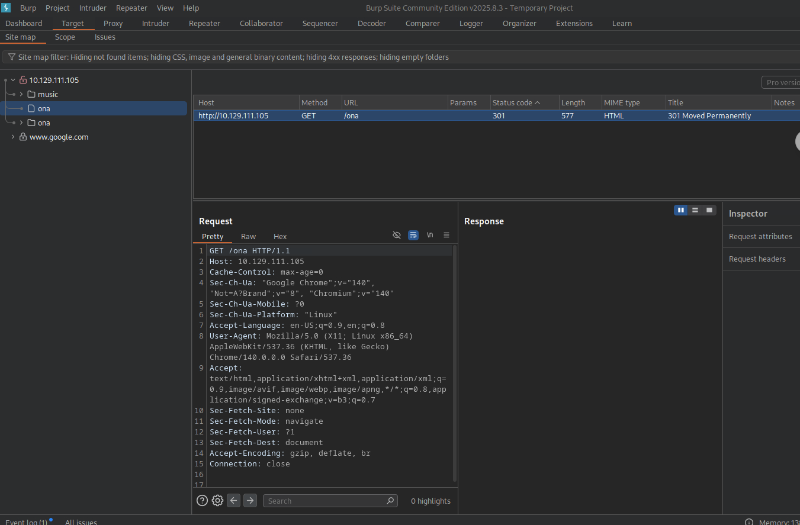The image size is (800, 525).
Task: Click the search help question mark icon
Action: click(202, 501)
